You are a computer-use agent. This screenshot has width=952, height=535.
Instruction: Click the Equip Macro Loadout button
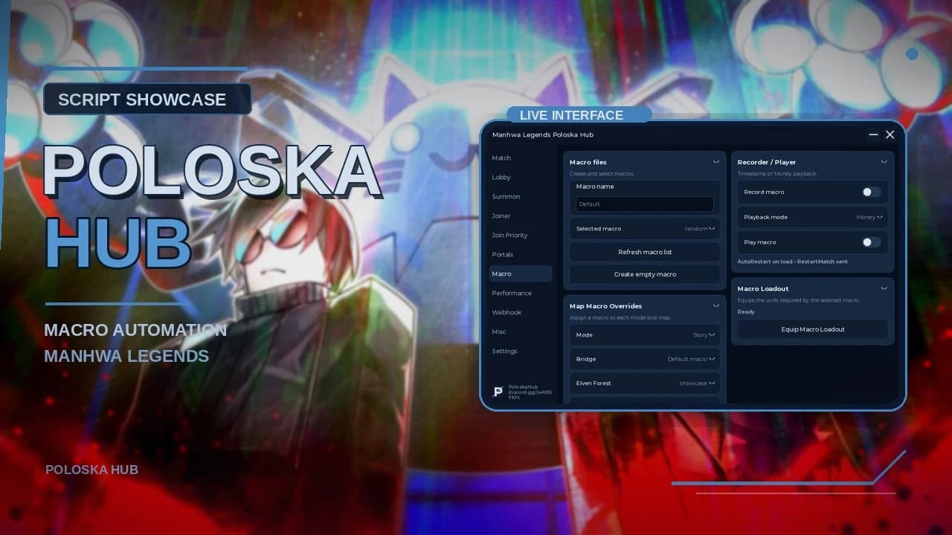click(x=813, y=329)
